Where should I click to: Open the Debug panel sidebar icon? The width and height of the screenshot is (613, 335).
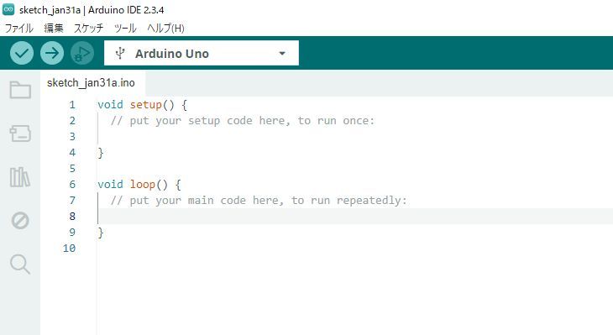[x=20, y=221]
